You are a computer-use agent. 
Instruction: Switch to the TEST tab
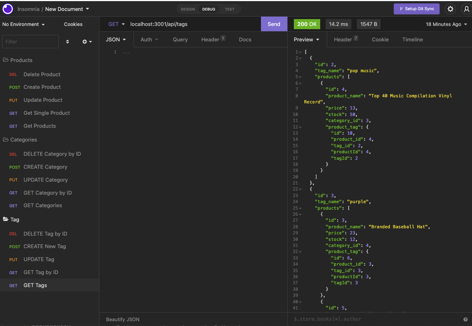[x=229, y=9]
